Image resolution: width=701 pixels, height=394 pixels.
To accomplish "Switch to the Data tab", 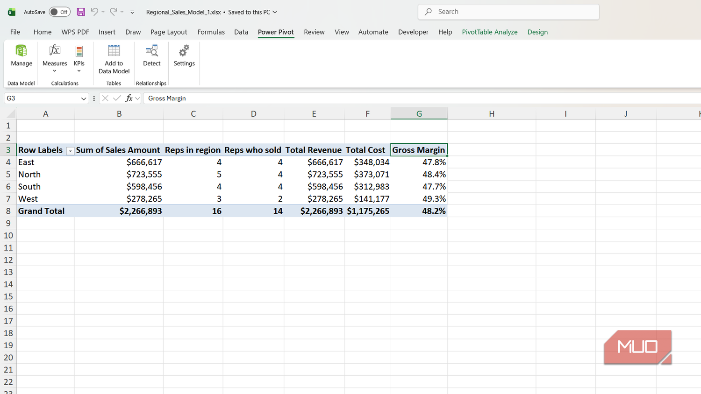I will (x=241, y=32).
